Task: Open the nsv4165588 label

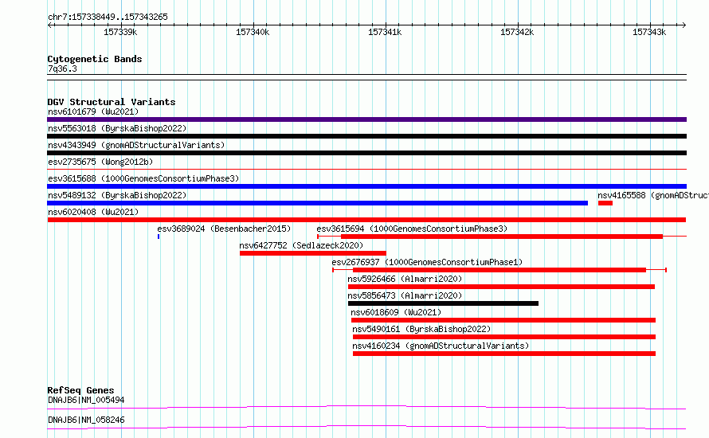Action: (x=653, y=195)
